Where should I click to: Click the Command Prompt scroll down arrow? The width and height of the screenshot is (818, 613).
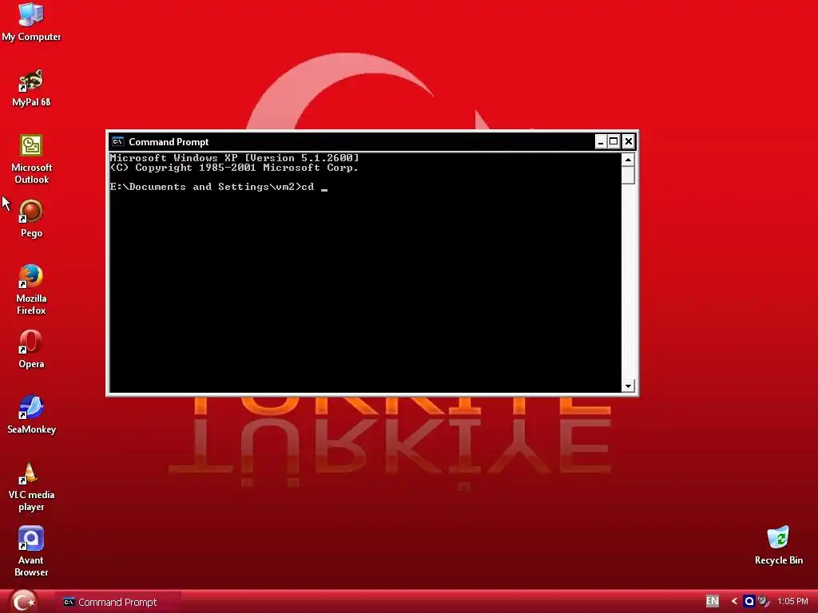[628, 386]
